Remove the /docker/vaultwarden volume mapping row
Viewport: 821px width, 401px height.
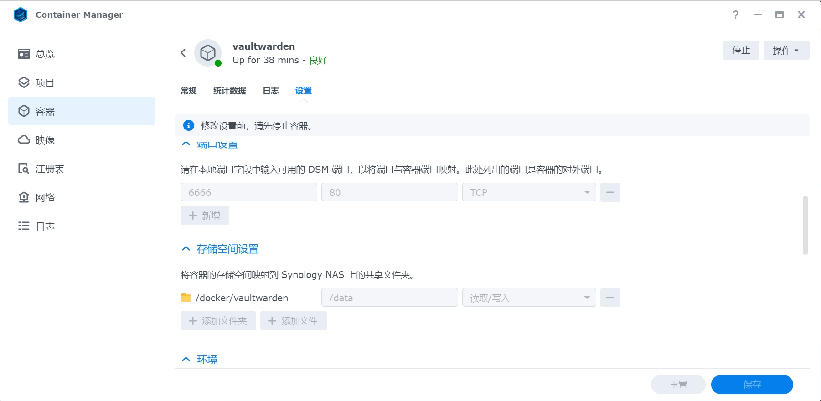click(x=610, y=298)
